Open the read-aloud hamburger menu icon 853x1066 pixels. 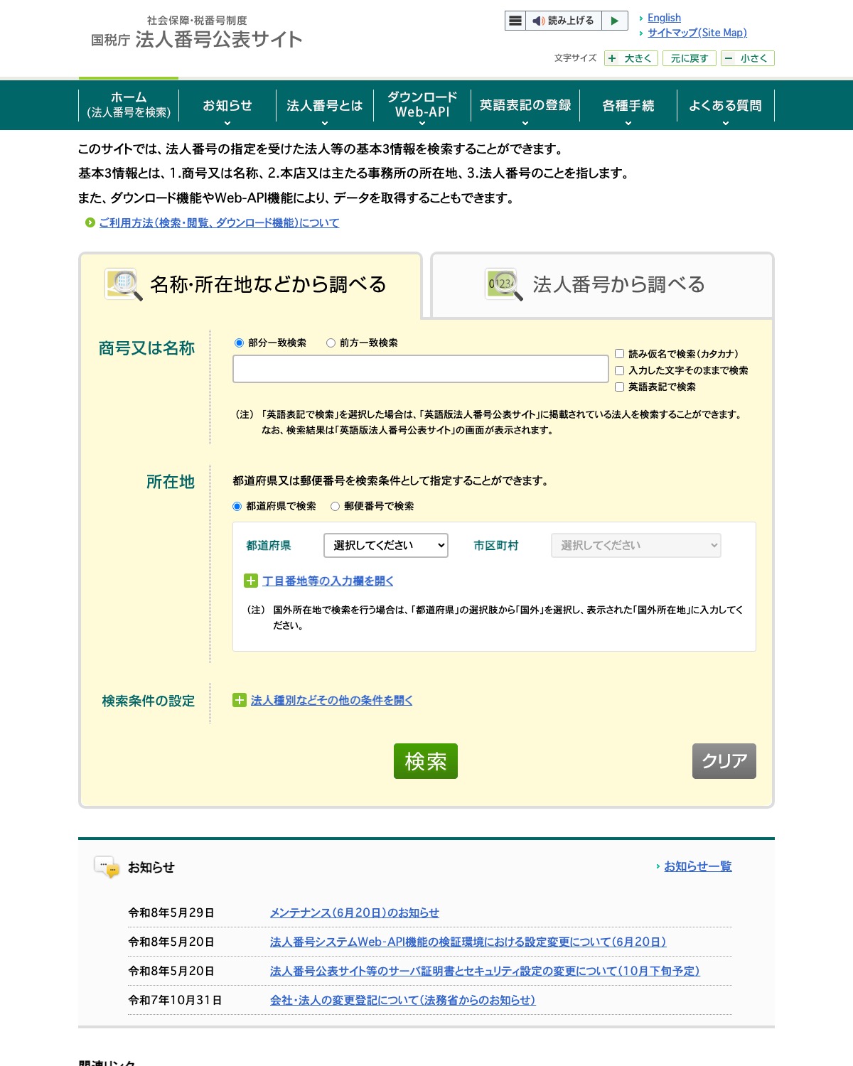point(515,21)
